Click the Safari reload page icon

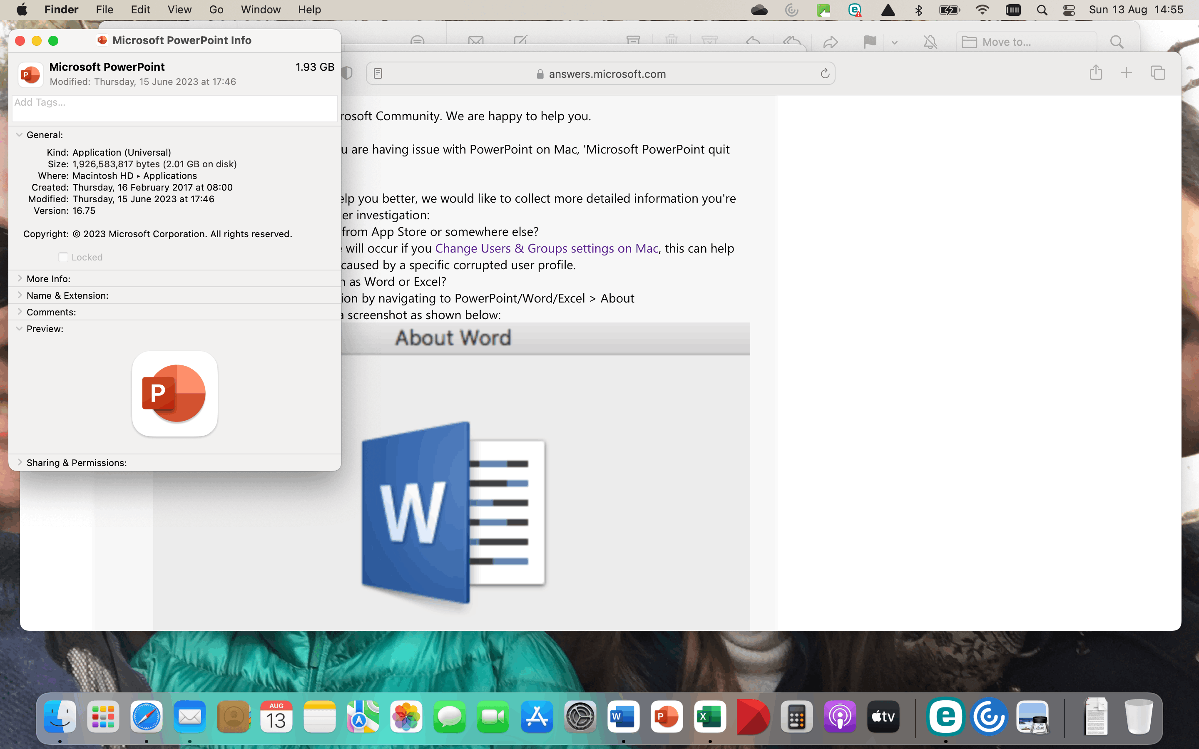click(825, 73)
